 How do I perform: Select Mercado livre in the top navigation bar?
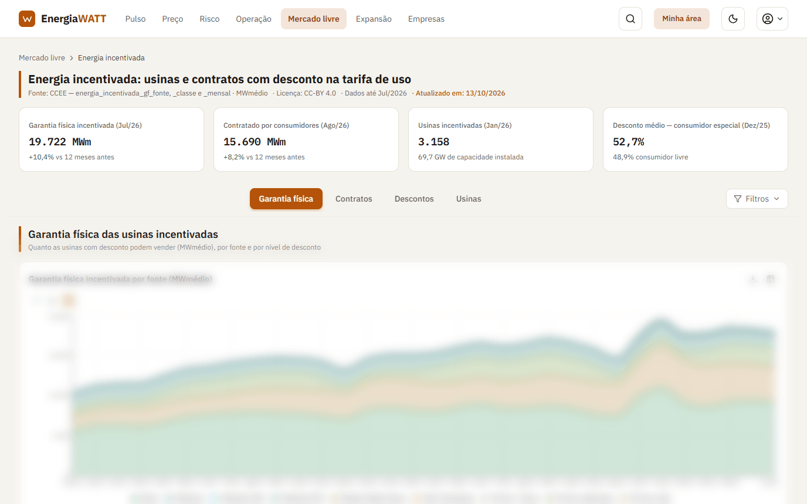click(x=314, y=19)
